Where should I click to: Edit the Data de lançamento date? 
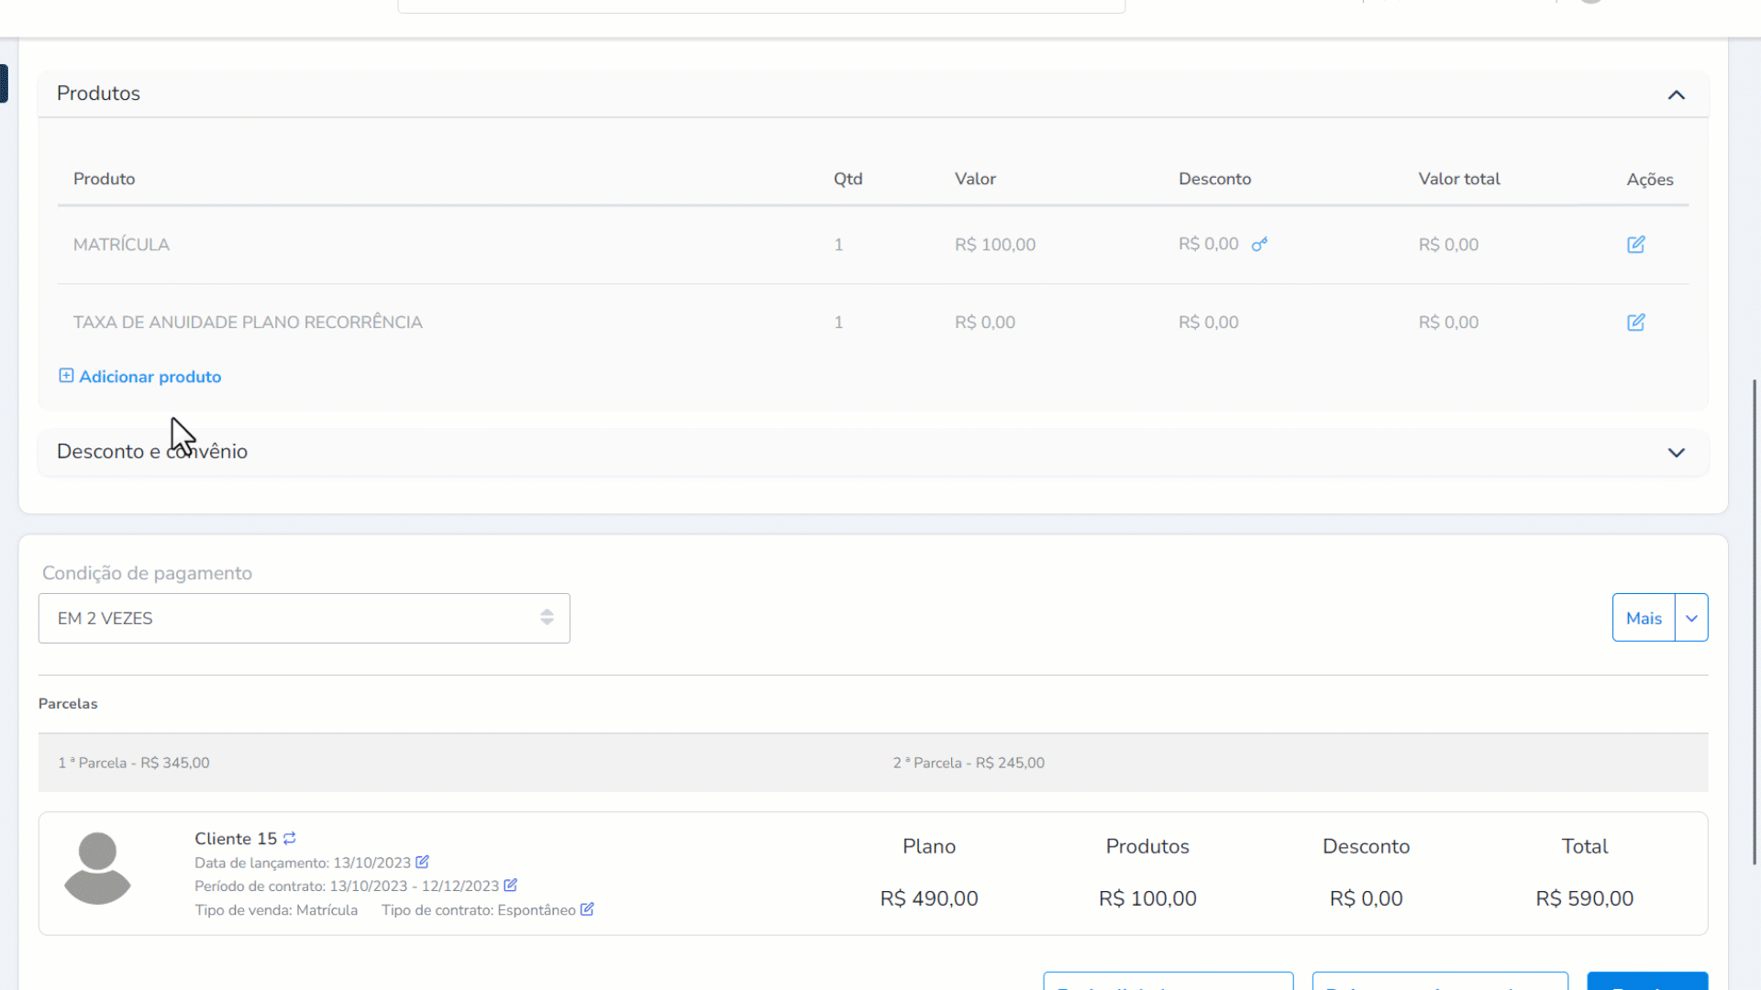pos(422,862)
